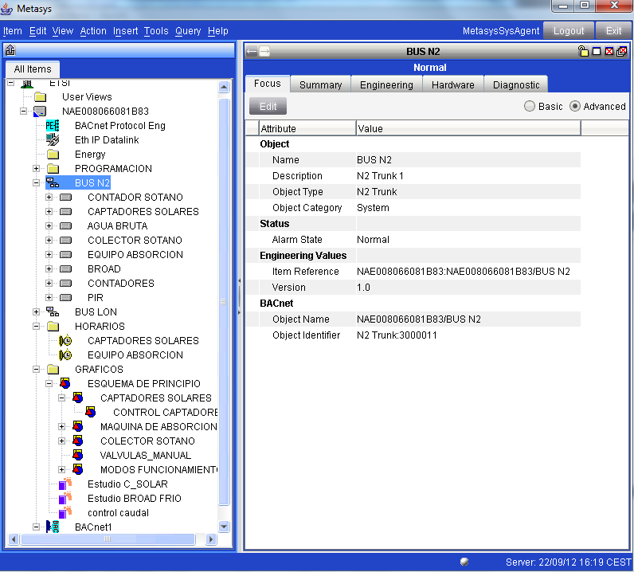The height and width of the screenshot is (572, 634).
Task: Expand the PROGRAMACION folder
Action: click(x=36, y=169)
